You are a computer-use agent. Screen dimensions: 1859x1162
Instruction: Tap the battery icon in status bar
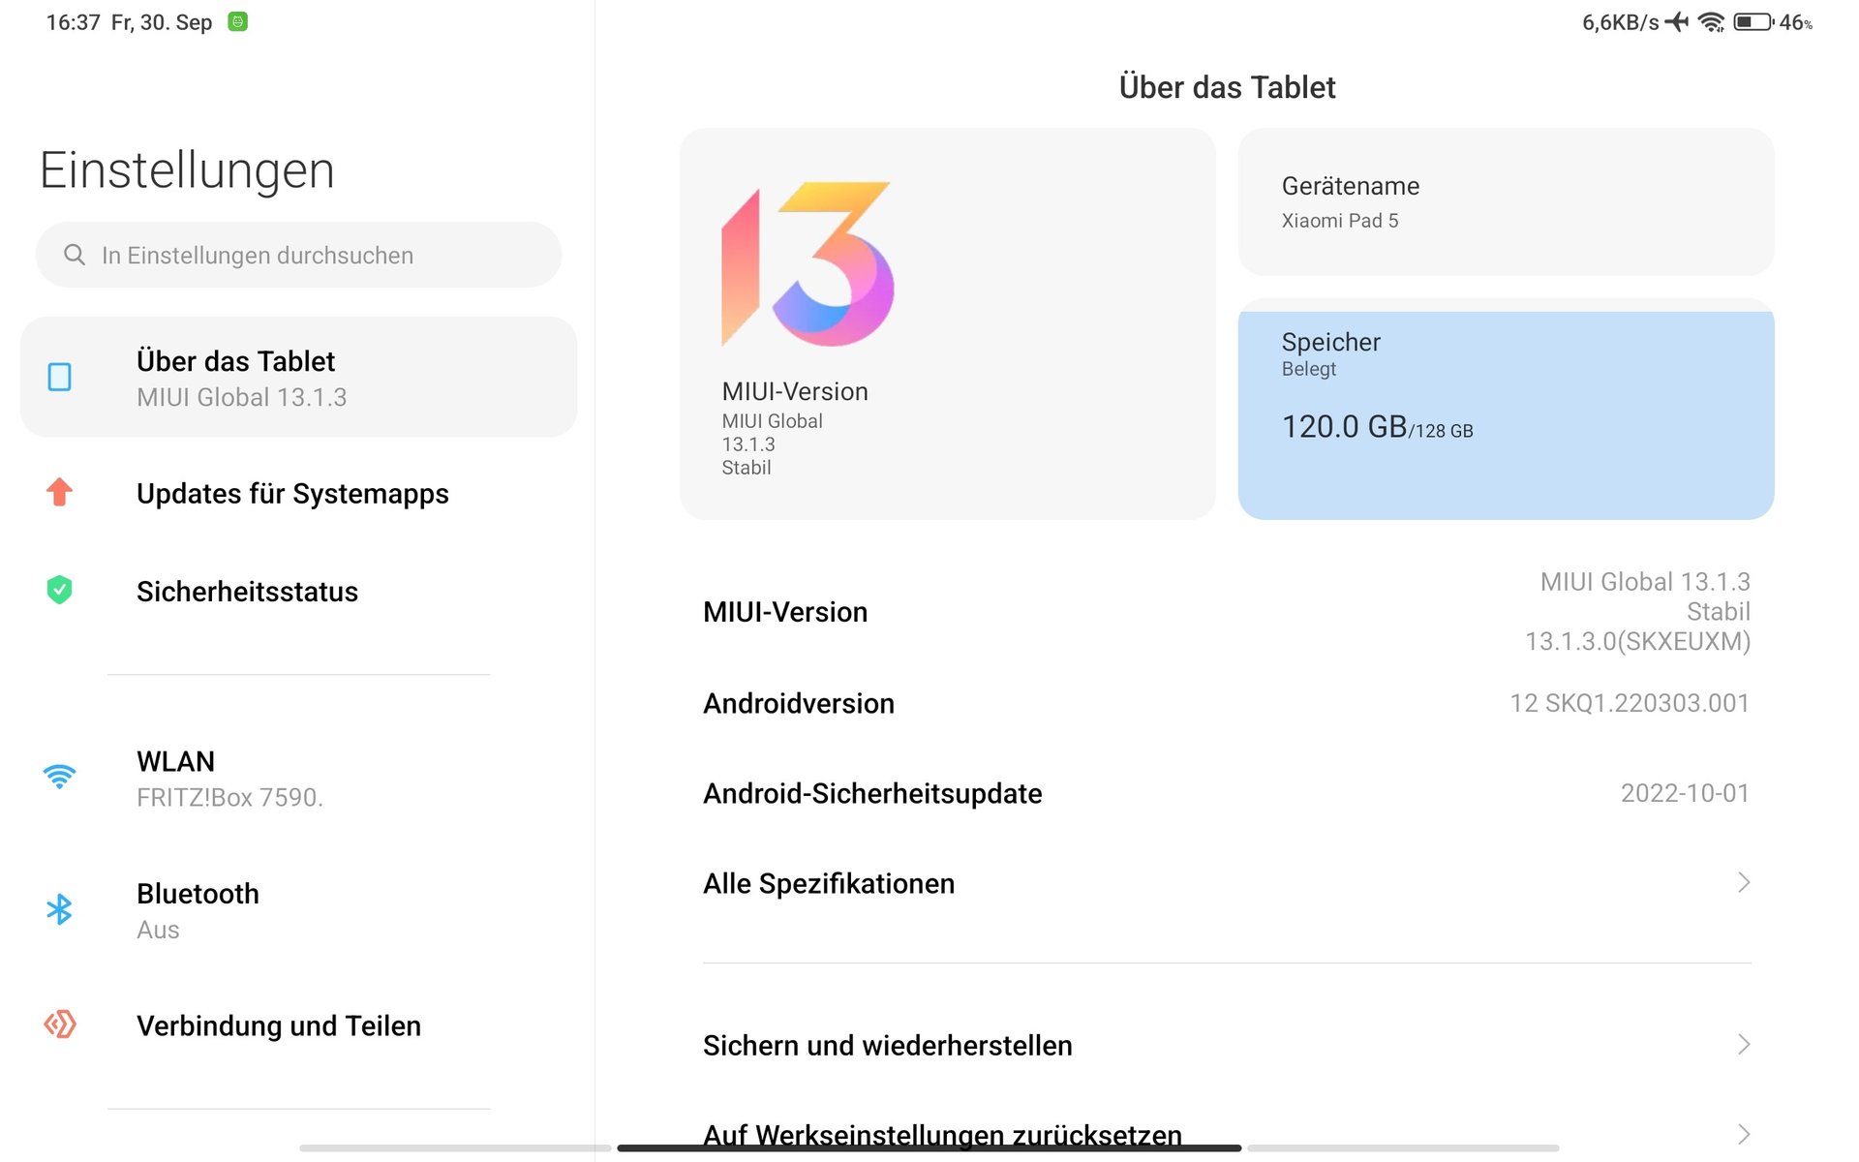pyautogui.click(x=1752, y=22)
